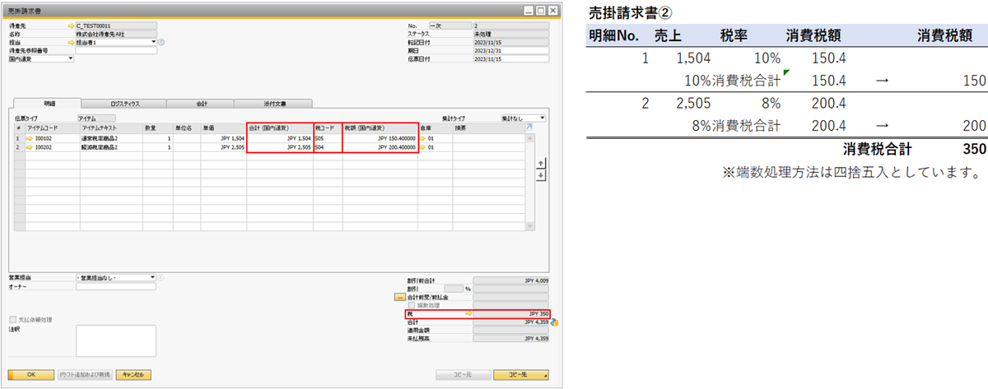Image resolution: width=988 pixels, height=389 pixels.
Task: Click the キャンセル button
Action: tap(133, 375)
